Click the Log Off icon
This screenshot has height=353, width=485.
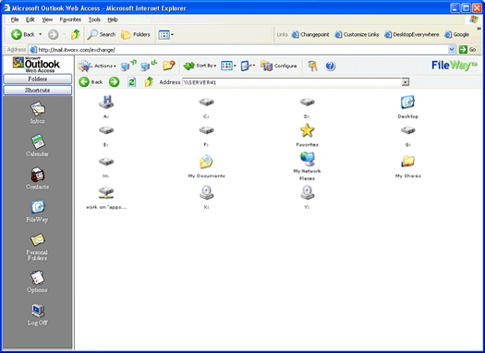38,310
